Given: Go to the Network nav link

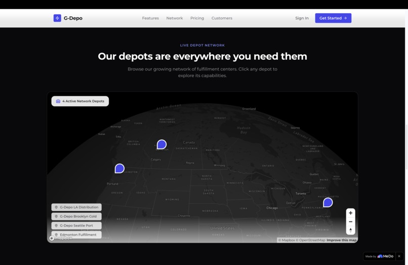Looking at the screenshot, I should tap(175, 18).
